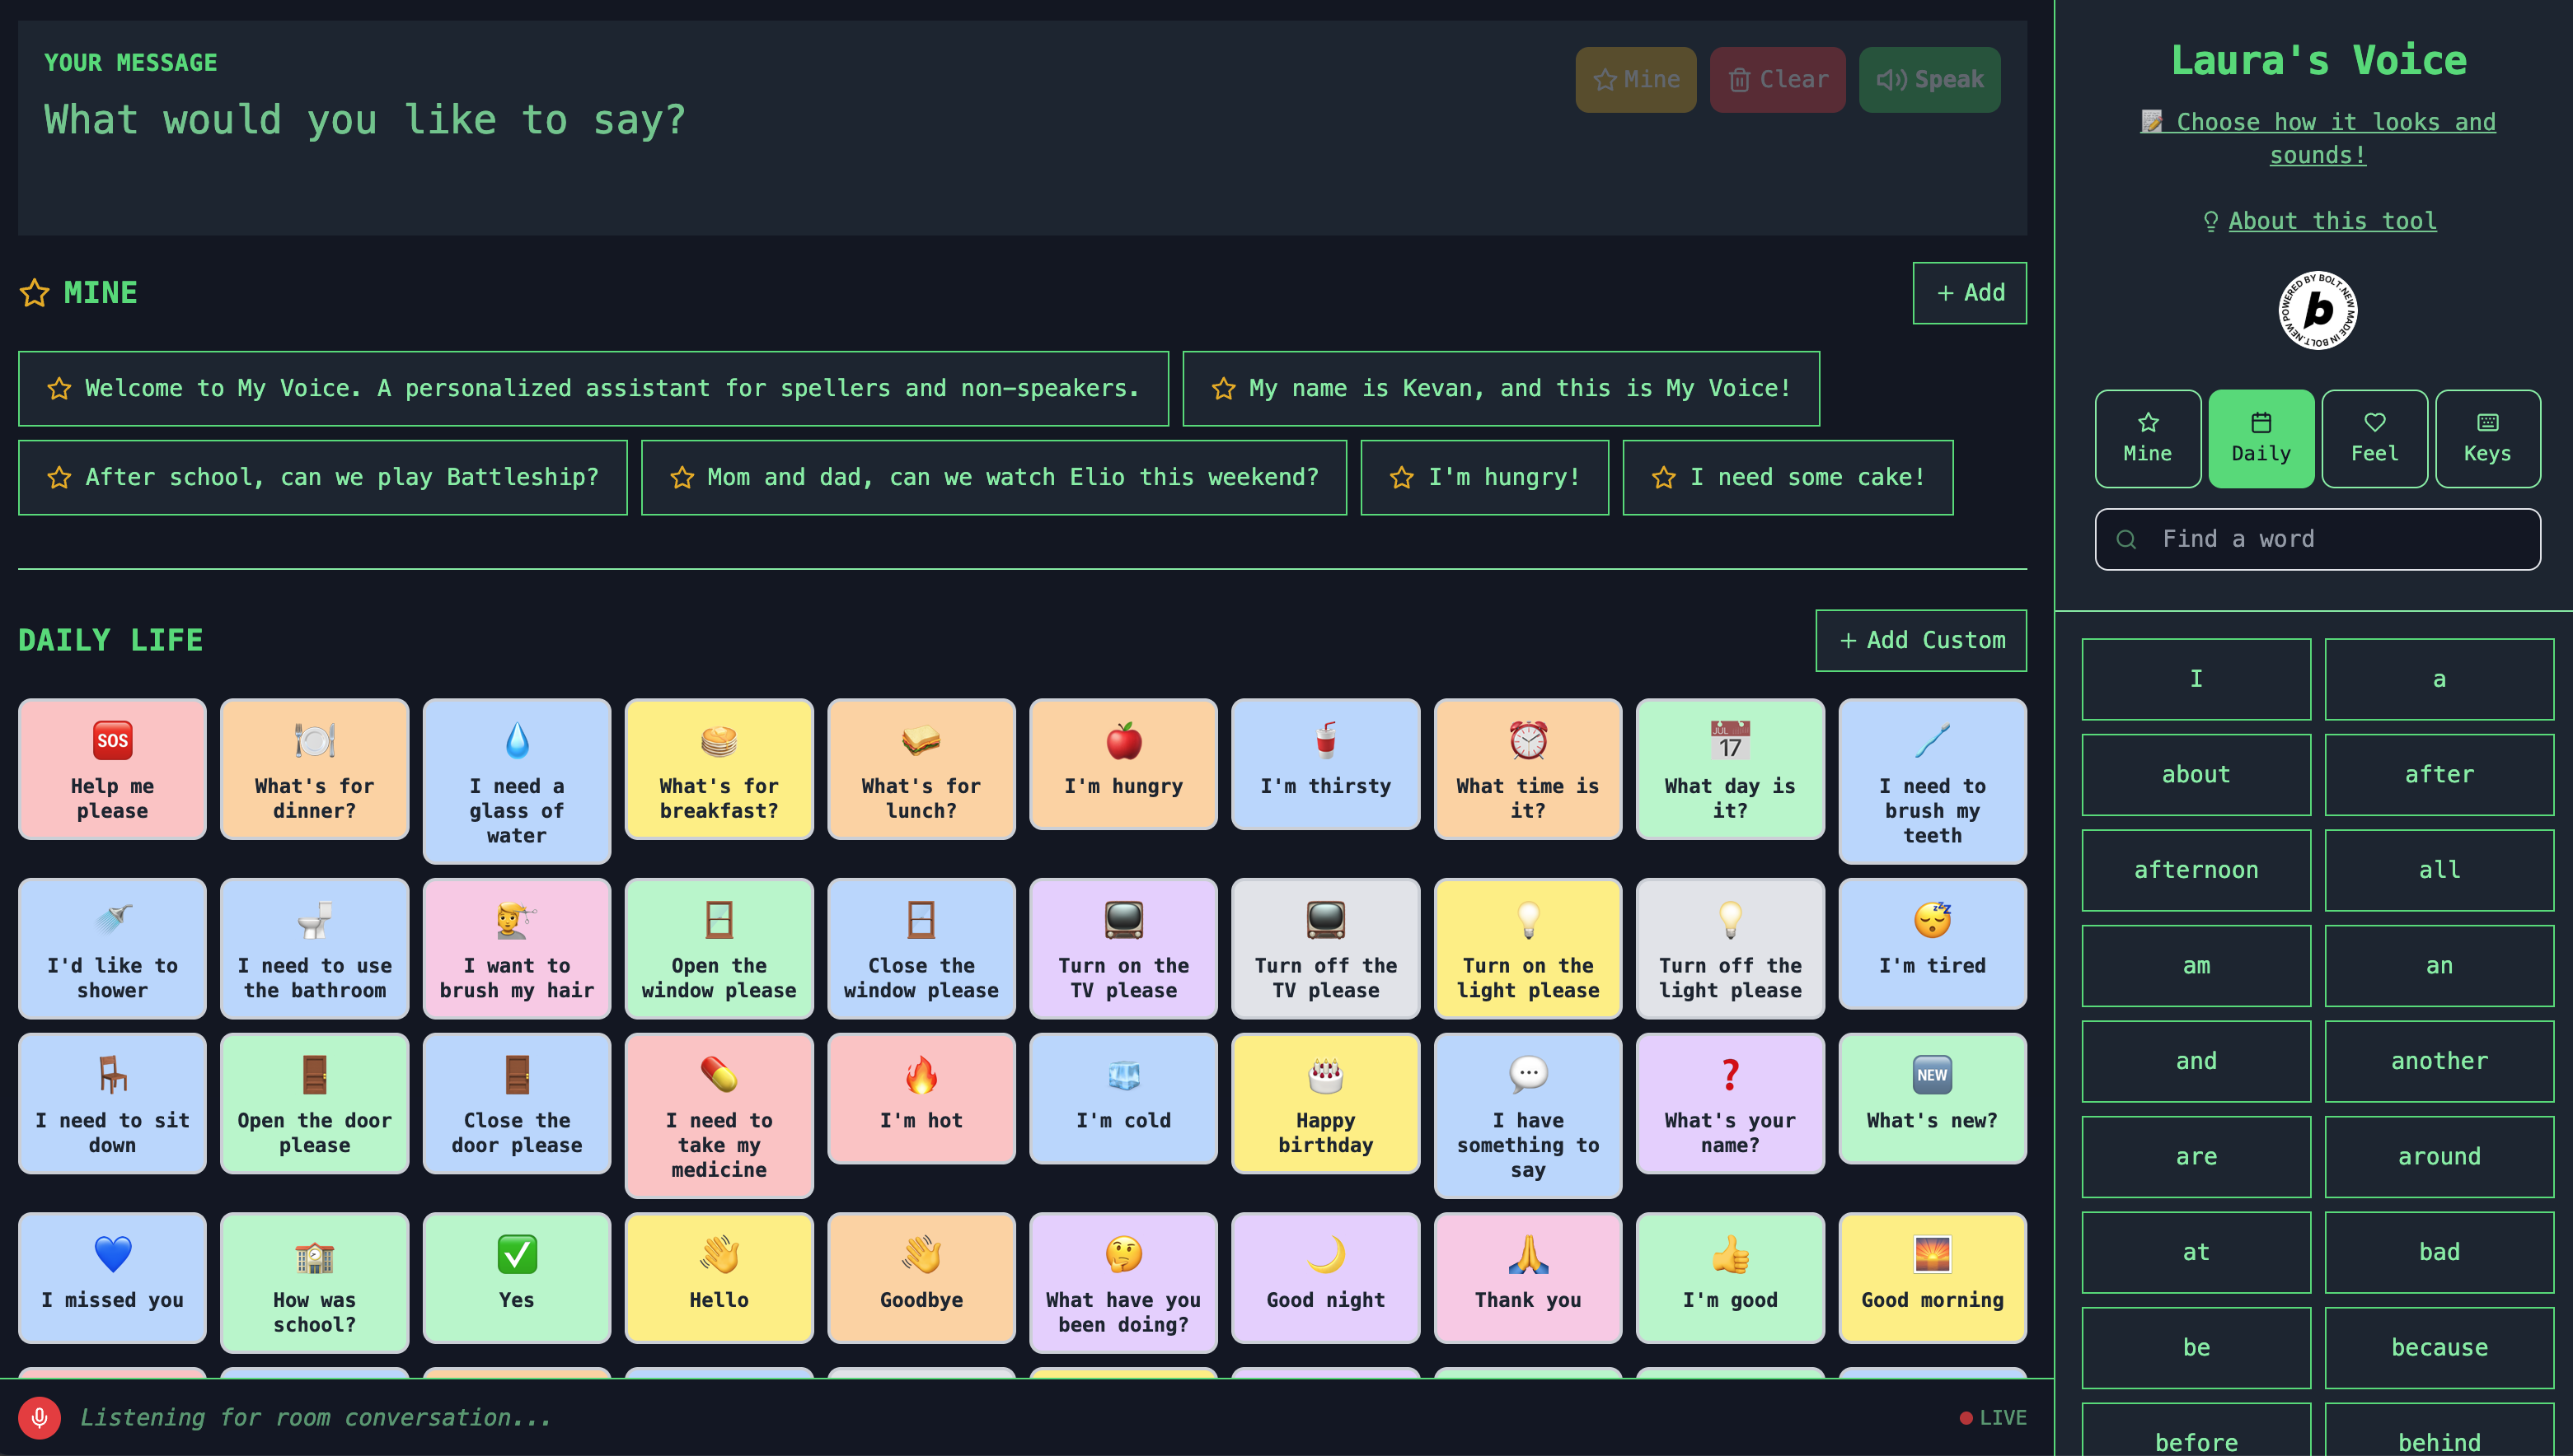The image size is (2573, 1456).
Task: Click the SOS Help me please tile
Action: tap(112, 768)
